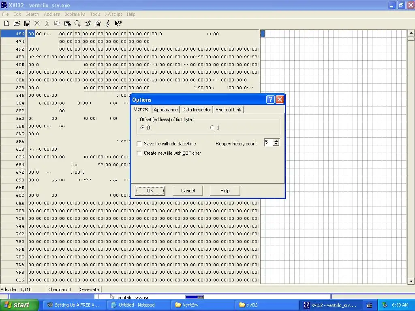Click the context help pointer icon

[118, 23]
